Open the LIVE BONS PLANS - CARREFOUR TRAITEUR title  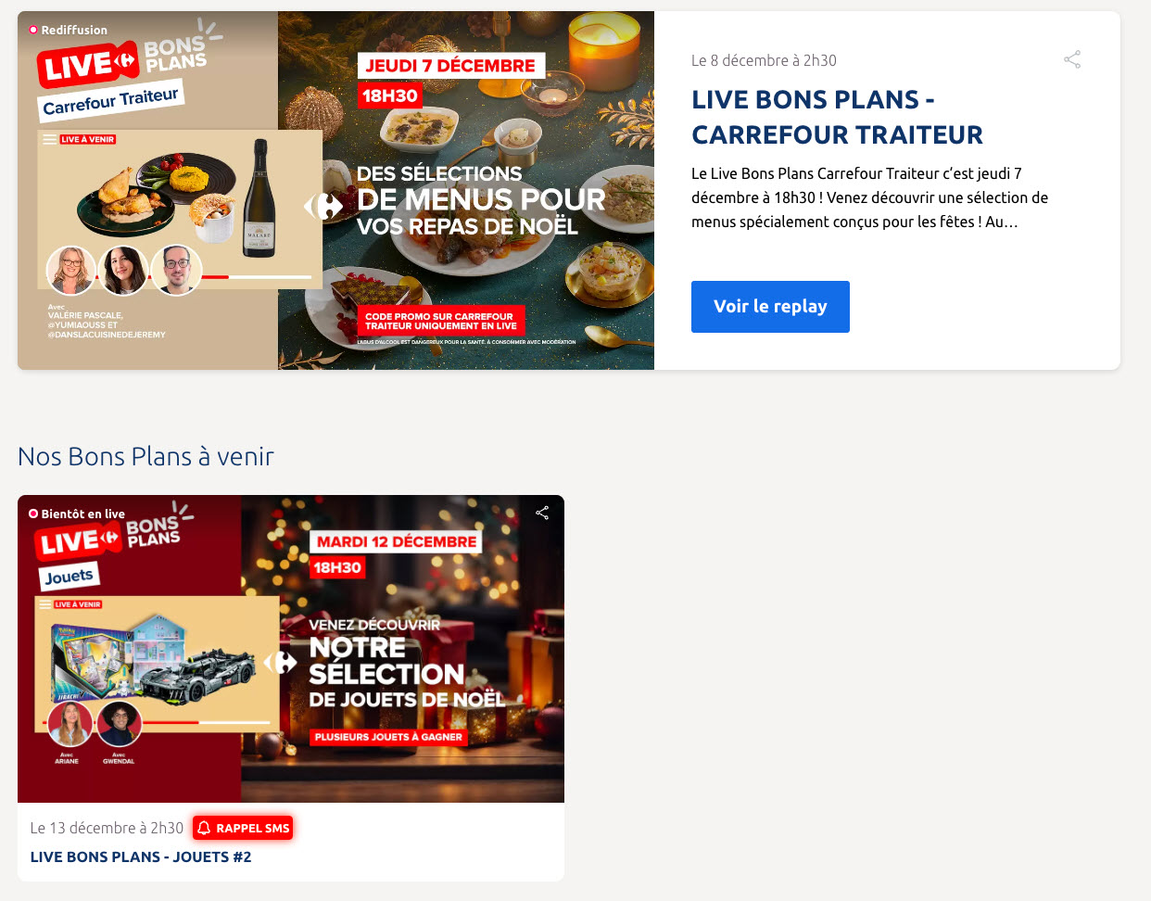(x=837, y=117)
